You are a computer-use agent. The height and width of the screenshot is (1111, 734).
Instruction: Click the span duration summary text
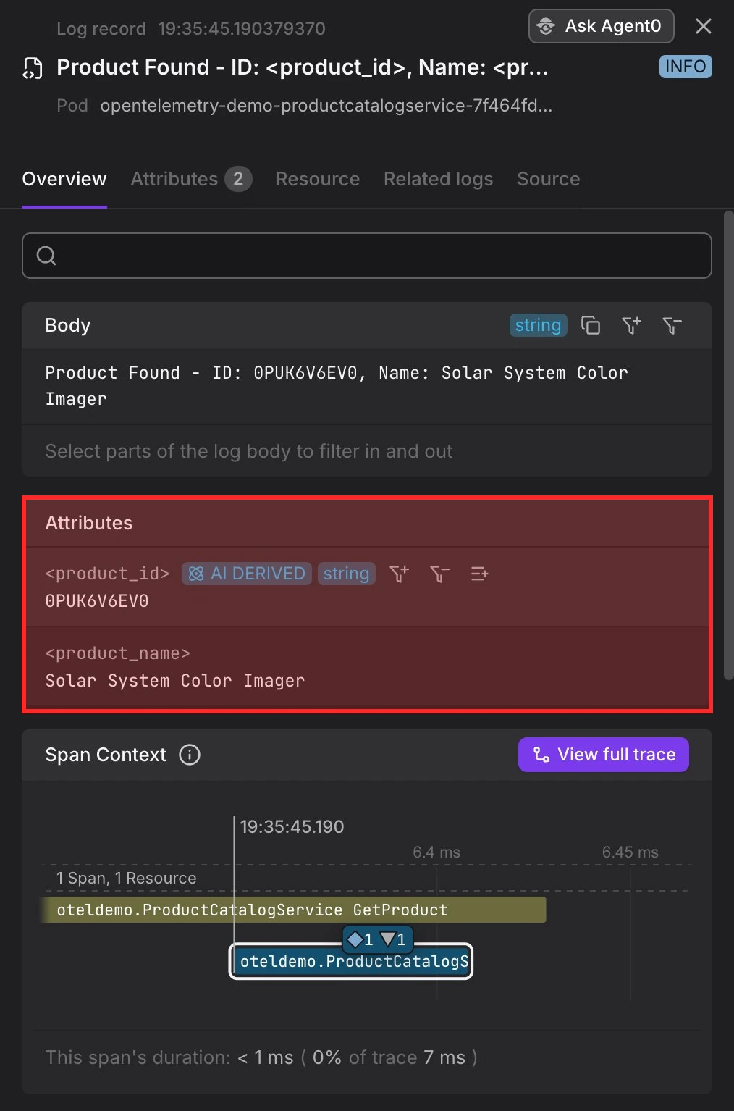261,1057
